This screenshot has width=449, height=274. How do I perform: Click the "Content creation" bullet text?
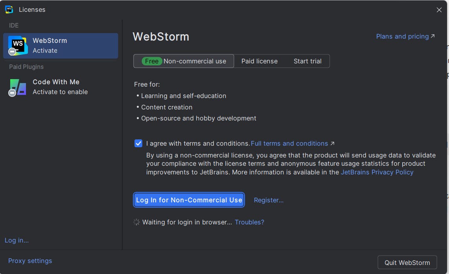167,107
